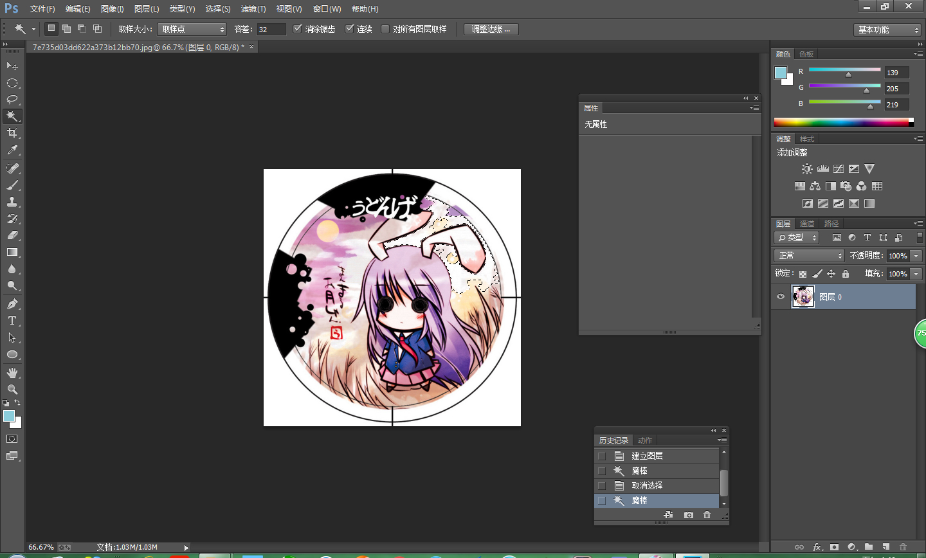Viewport: 926px width, 558px height.
Task: Toggle the 消除锯齿 checkbox
Action: coord(298,29)
